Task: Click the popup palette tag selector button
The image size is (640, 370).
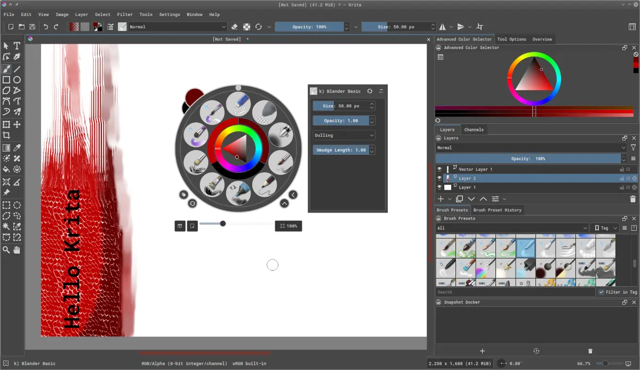Action: pos(183,195)
